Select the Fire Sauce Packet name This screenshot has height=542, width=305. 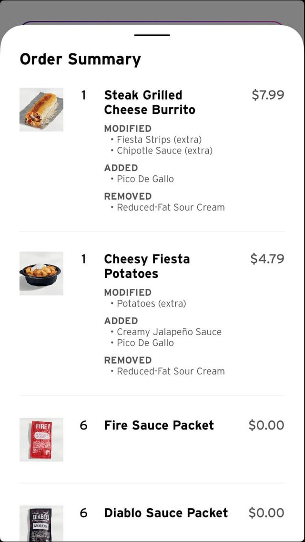coord(159,425)
